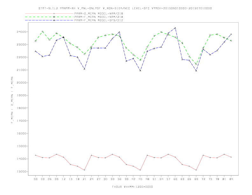
Task: Click the x-axis tick label 21
Action: coord(84,179)
